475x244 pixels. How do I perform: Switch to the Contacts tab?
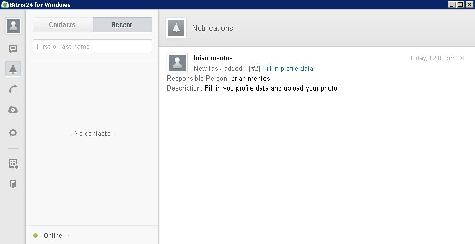click(62, 24)
